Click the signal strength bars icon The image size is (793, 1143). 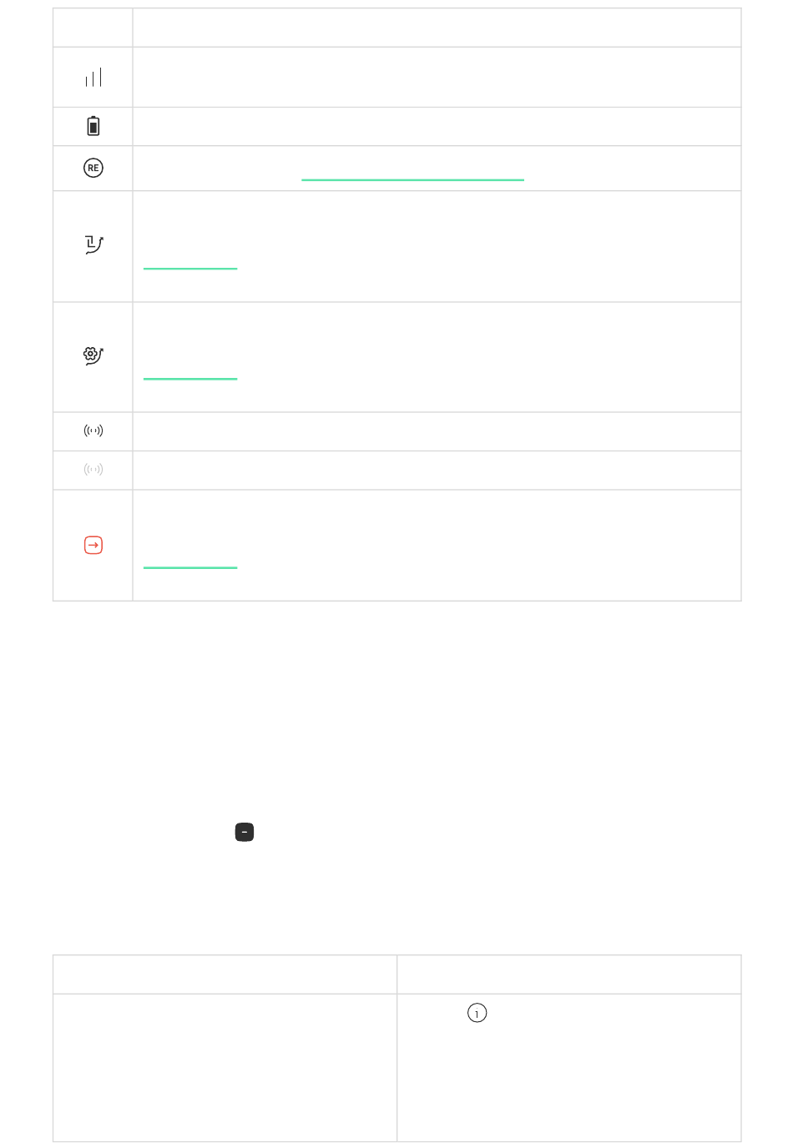[x=93, y=78]
